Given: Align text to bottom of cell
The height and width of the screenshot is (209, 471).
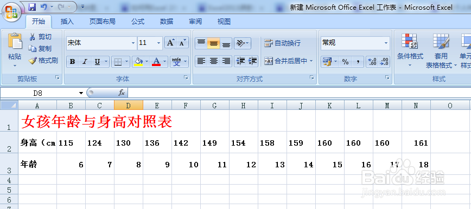Looking at the screenshot, I should tap(226, 43).
